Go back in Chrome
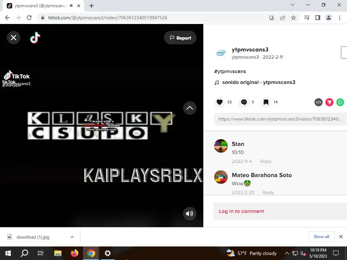 [7, 18]
